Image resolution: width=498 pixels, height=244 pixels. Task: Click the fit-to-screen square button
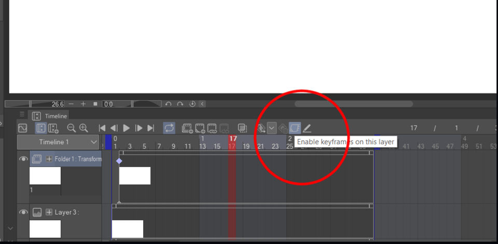(x=95, y=104)
